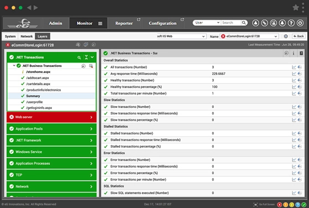Expand the Network layer
This screenshot has height=208, width=309.
(51, 186)
